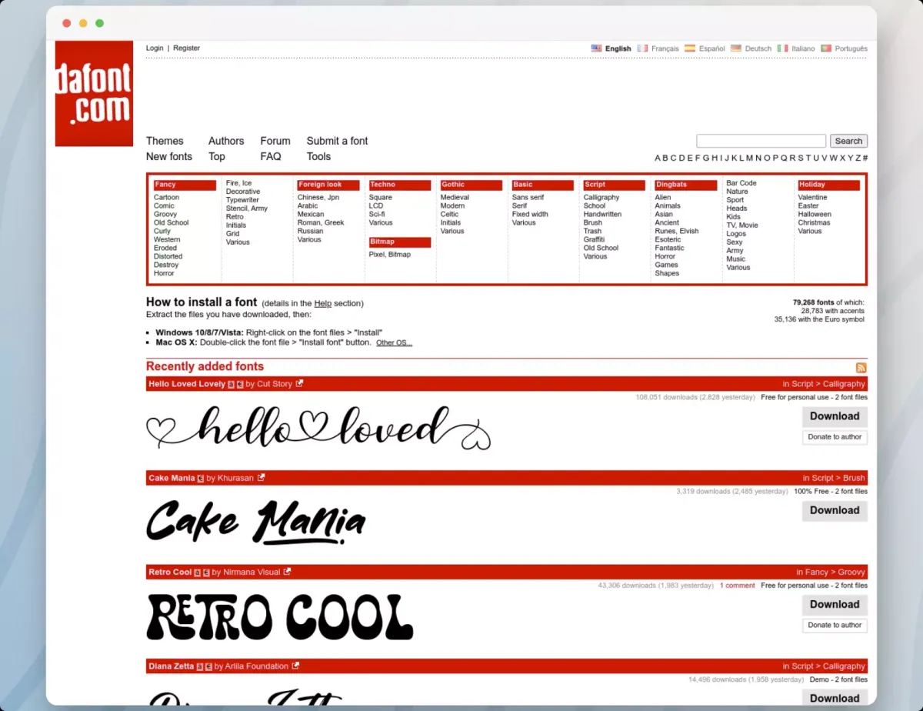Image resolution: width=923 pixels, height=711 pixels.
Task: Click the dafont.com logo
Action: [x=94, y=93]
